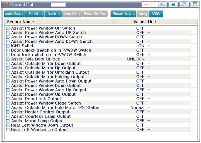Click into the Search input field
This screenshot has height=143, width=201.
(149, 4)
